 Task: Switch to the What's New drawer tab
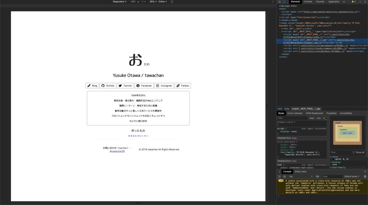coord(301,172)
